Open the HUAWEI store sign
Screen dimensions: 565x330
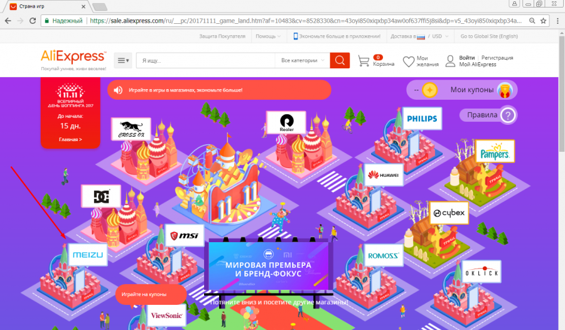(x=384, y=175)
